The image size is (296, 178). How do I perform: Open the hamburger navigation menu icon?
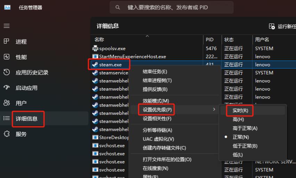[x=7, y=26]
